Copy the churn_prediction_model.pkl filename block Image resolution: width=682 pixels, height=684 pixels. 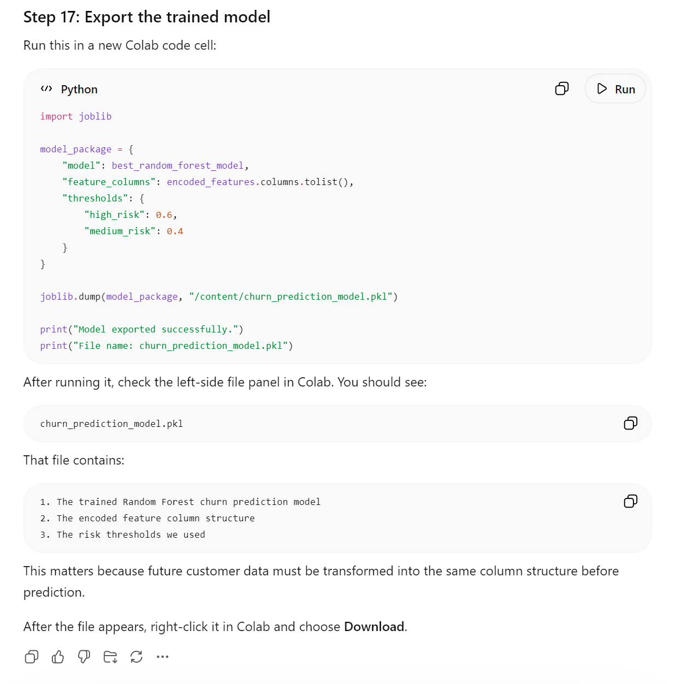pos(630,423)
